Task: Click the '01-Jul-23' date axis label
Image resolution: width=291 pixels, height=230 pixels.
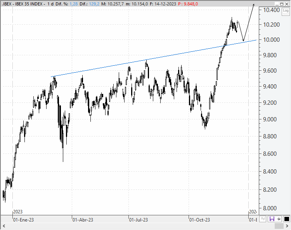Action: [x=139, y=220]
